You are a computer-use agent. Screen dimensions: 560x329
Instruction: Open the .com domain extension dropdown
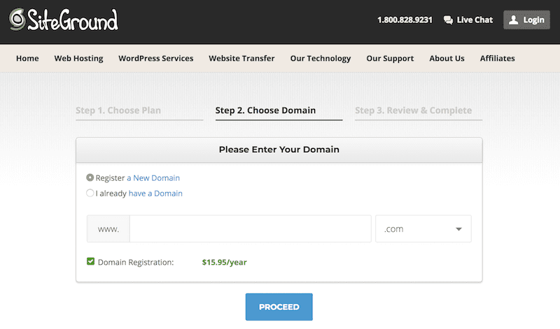pos(423,229)
